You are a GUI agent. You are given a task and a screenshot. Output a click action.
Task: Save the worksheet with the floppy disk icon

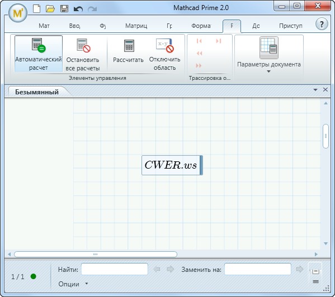(64, 9)
